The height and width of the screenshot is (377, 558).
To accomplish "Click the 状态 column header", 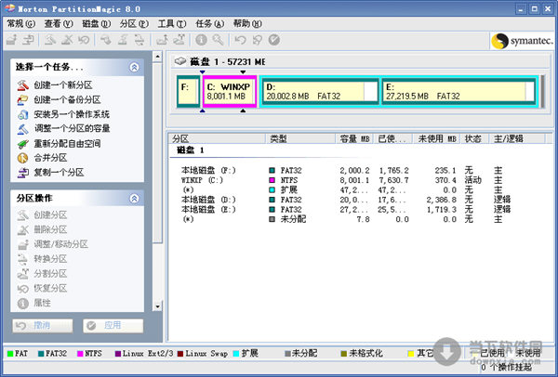I will (474, 138).
